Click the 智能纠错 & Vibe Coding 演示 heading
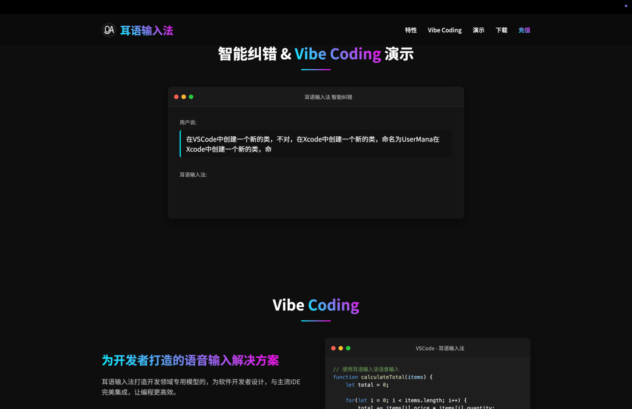This screenshot has width=632, height=409. [x=316, y=54]
